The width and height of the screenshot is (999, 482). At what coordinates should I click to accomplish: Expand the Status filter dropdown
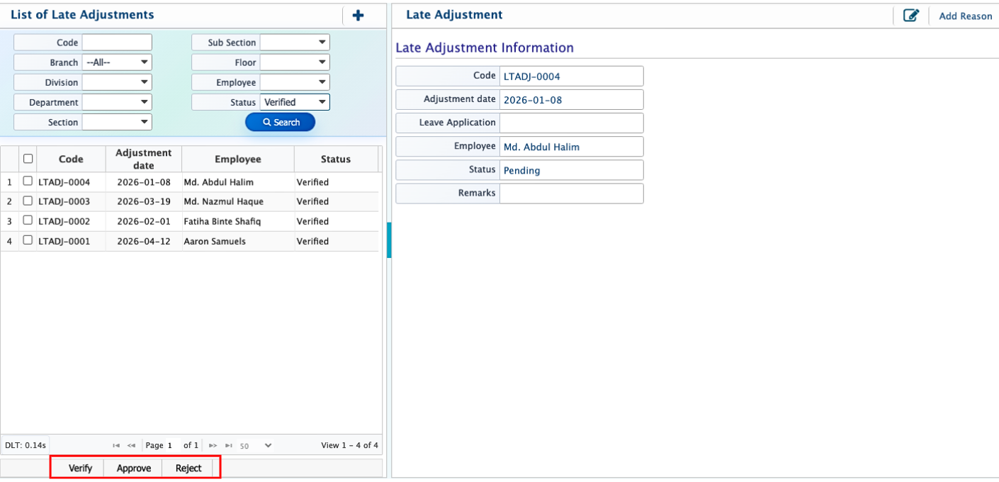[x=295, y=102]
